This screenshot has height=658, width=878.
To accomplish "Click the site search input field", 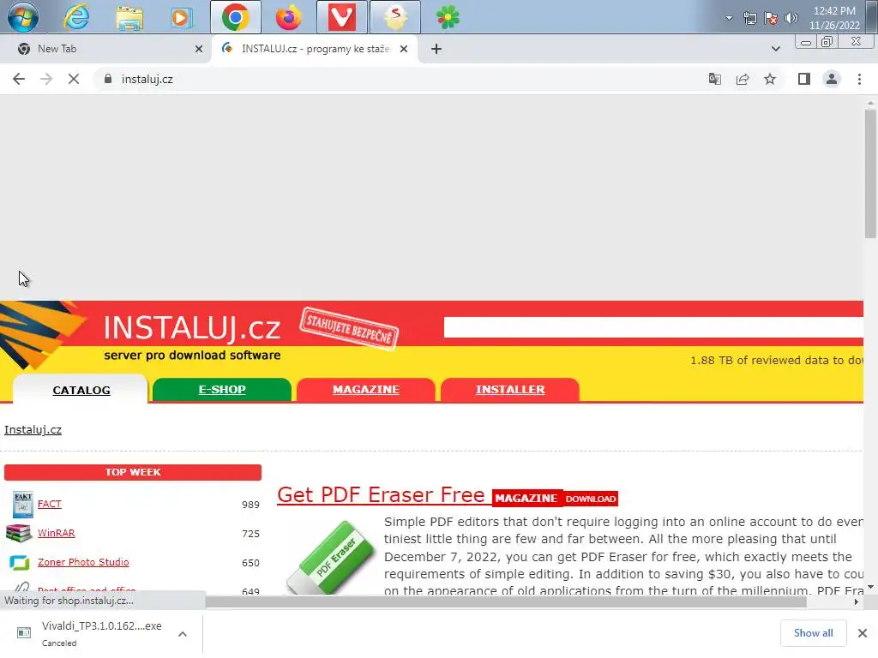I will (652, 327).
